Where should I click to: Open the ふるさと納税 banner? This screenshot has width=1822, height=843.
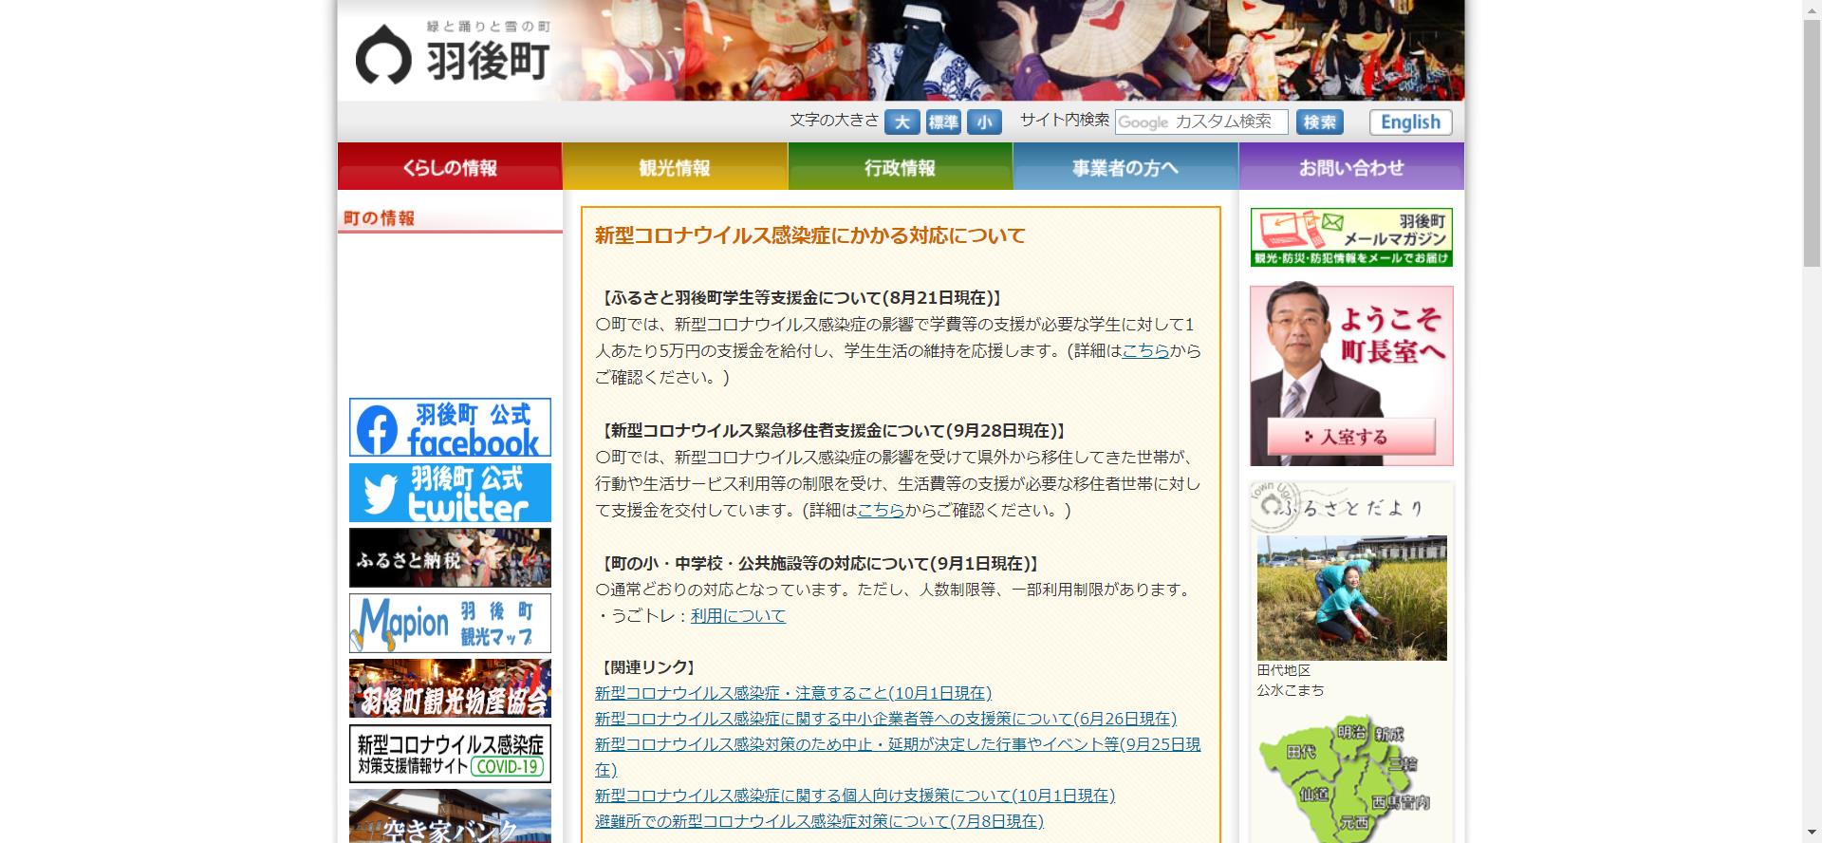[450, 558]
